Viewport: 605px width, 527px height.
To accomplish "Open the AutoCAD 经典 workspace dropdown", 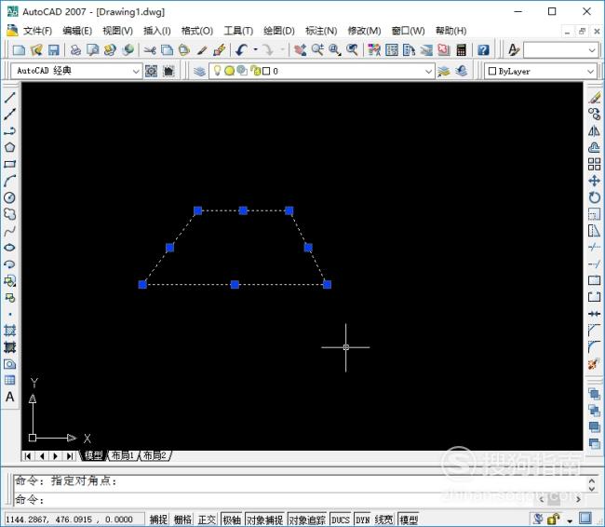I will click(x=136, y=71).
